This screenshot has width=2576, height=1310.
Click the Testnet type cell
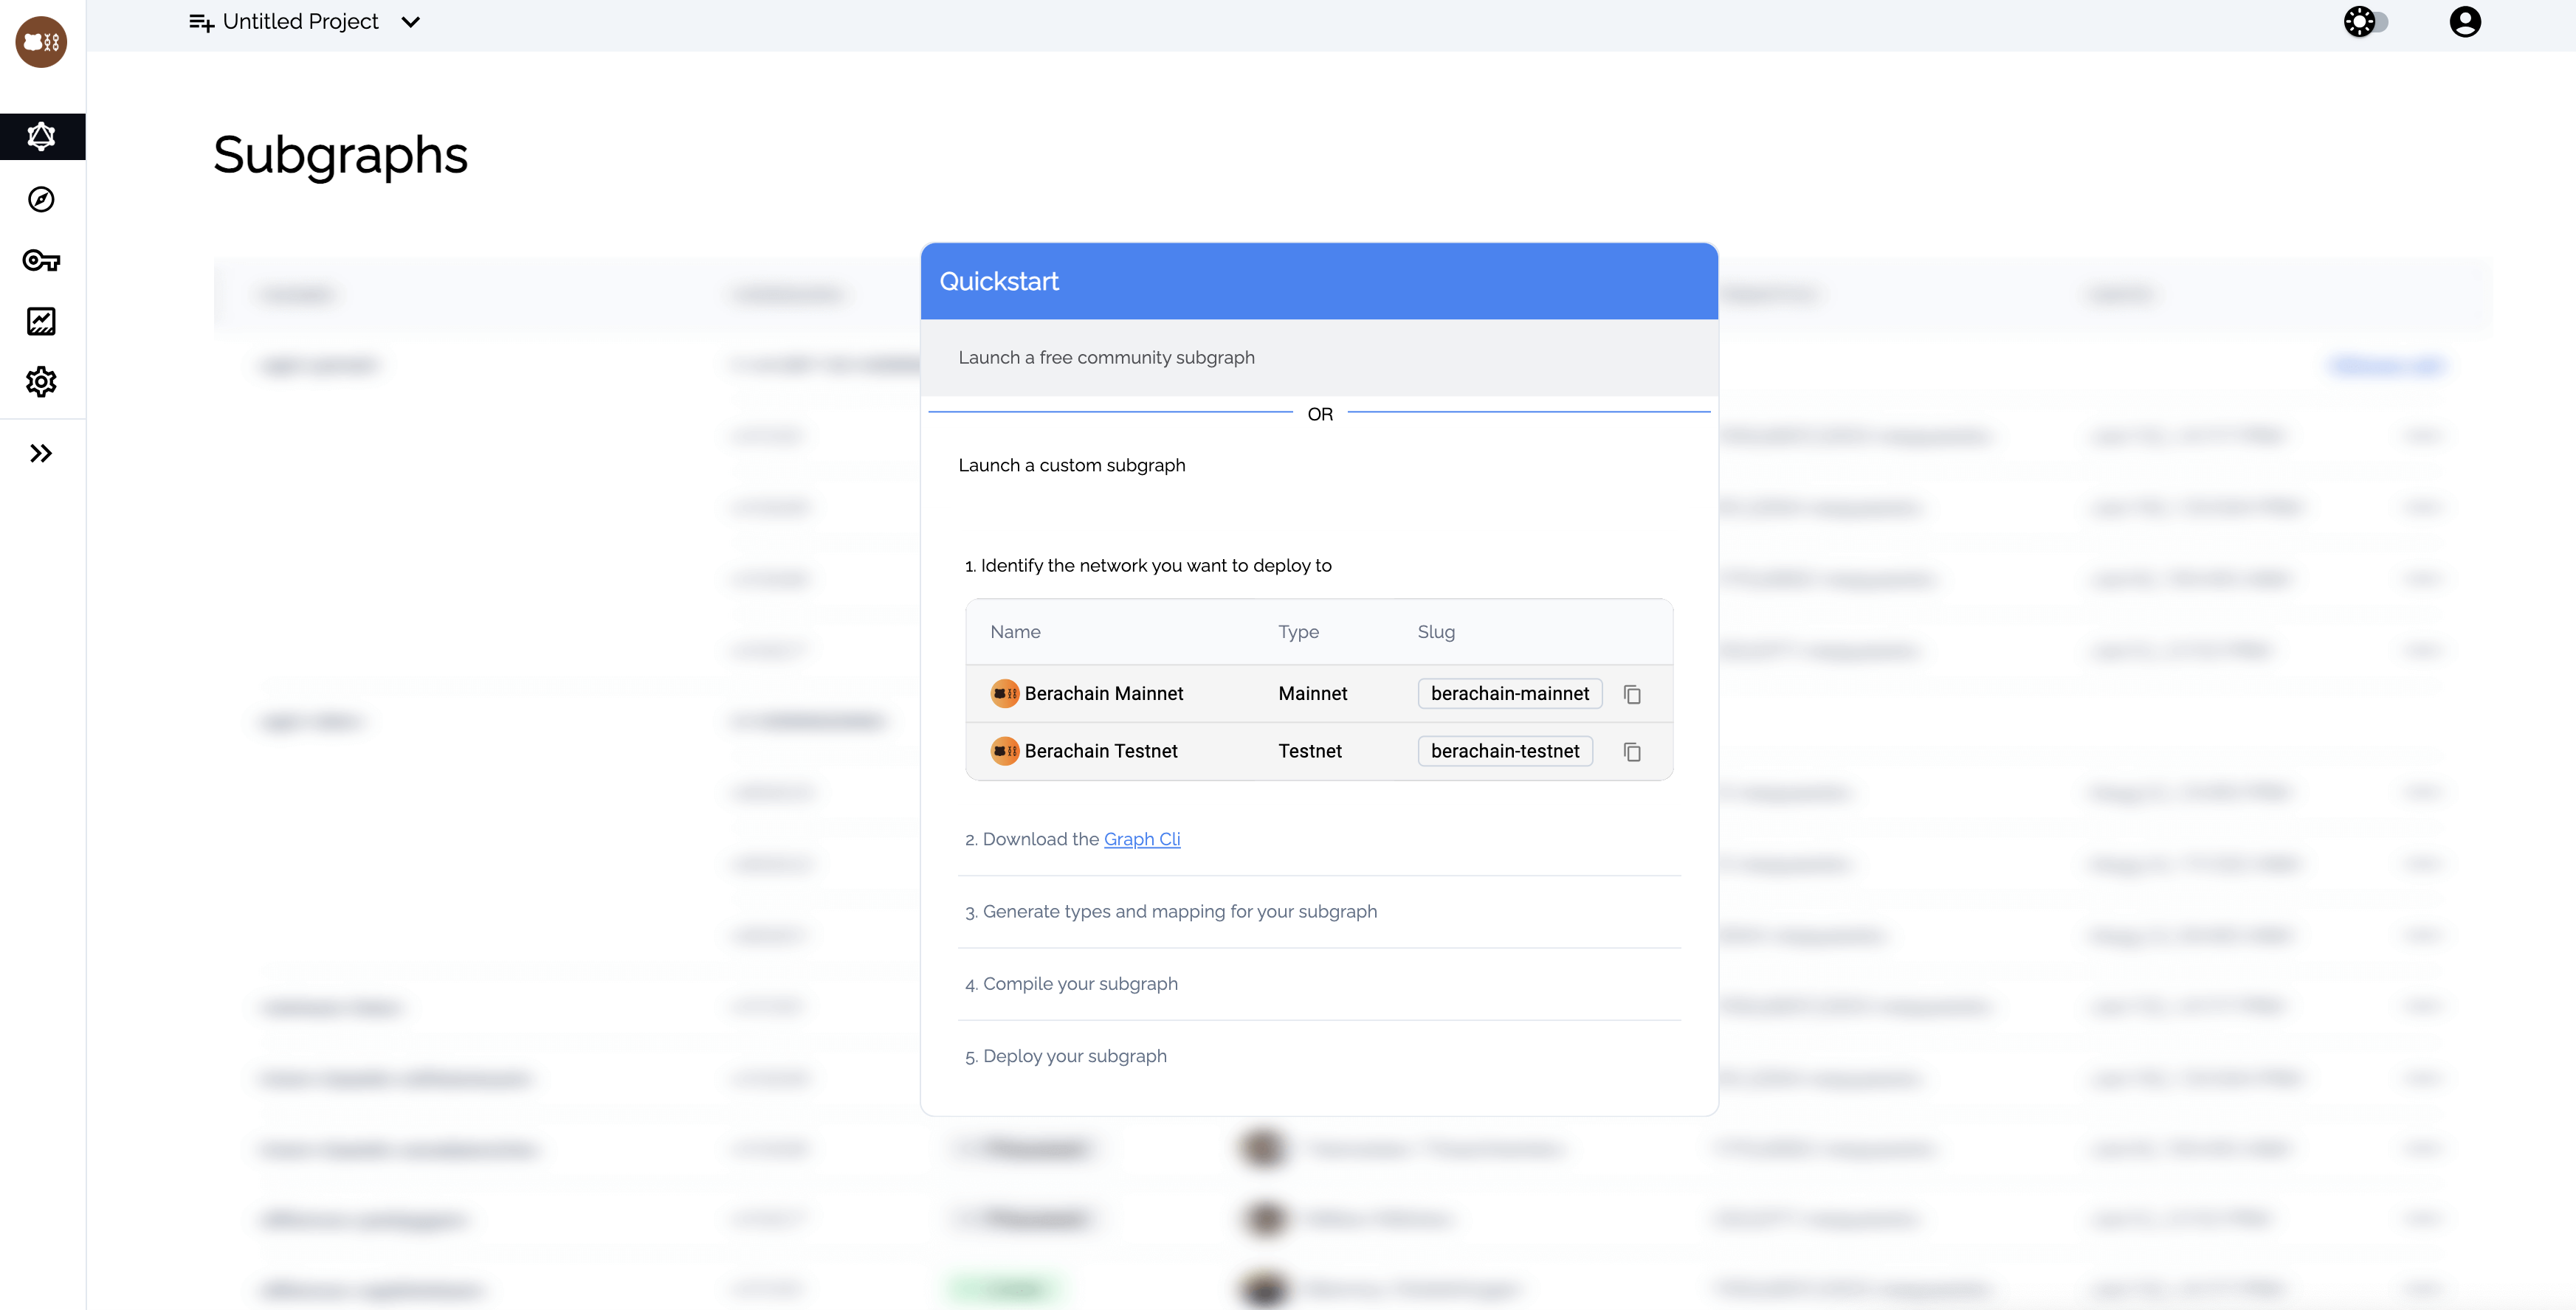pyautogui.click(x=1310, y=752)
